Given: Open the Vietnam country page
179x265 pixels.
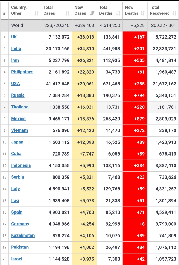Looking at the screenshot, I should [19, 130].
